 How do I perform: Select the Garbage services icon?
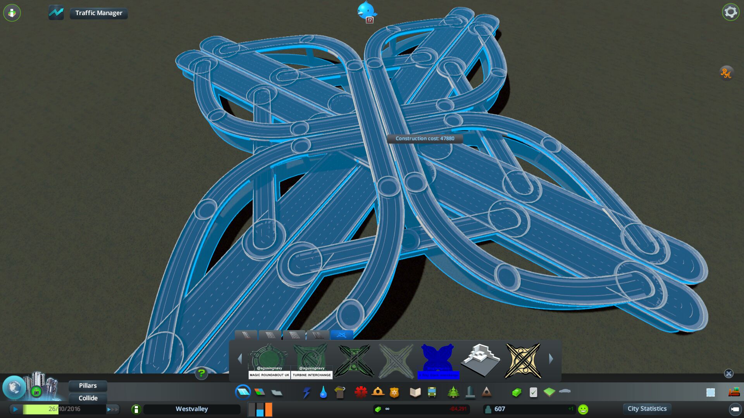[340, 392]
